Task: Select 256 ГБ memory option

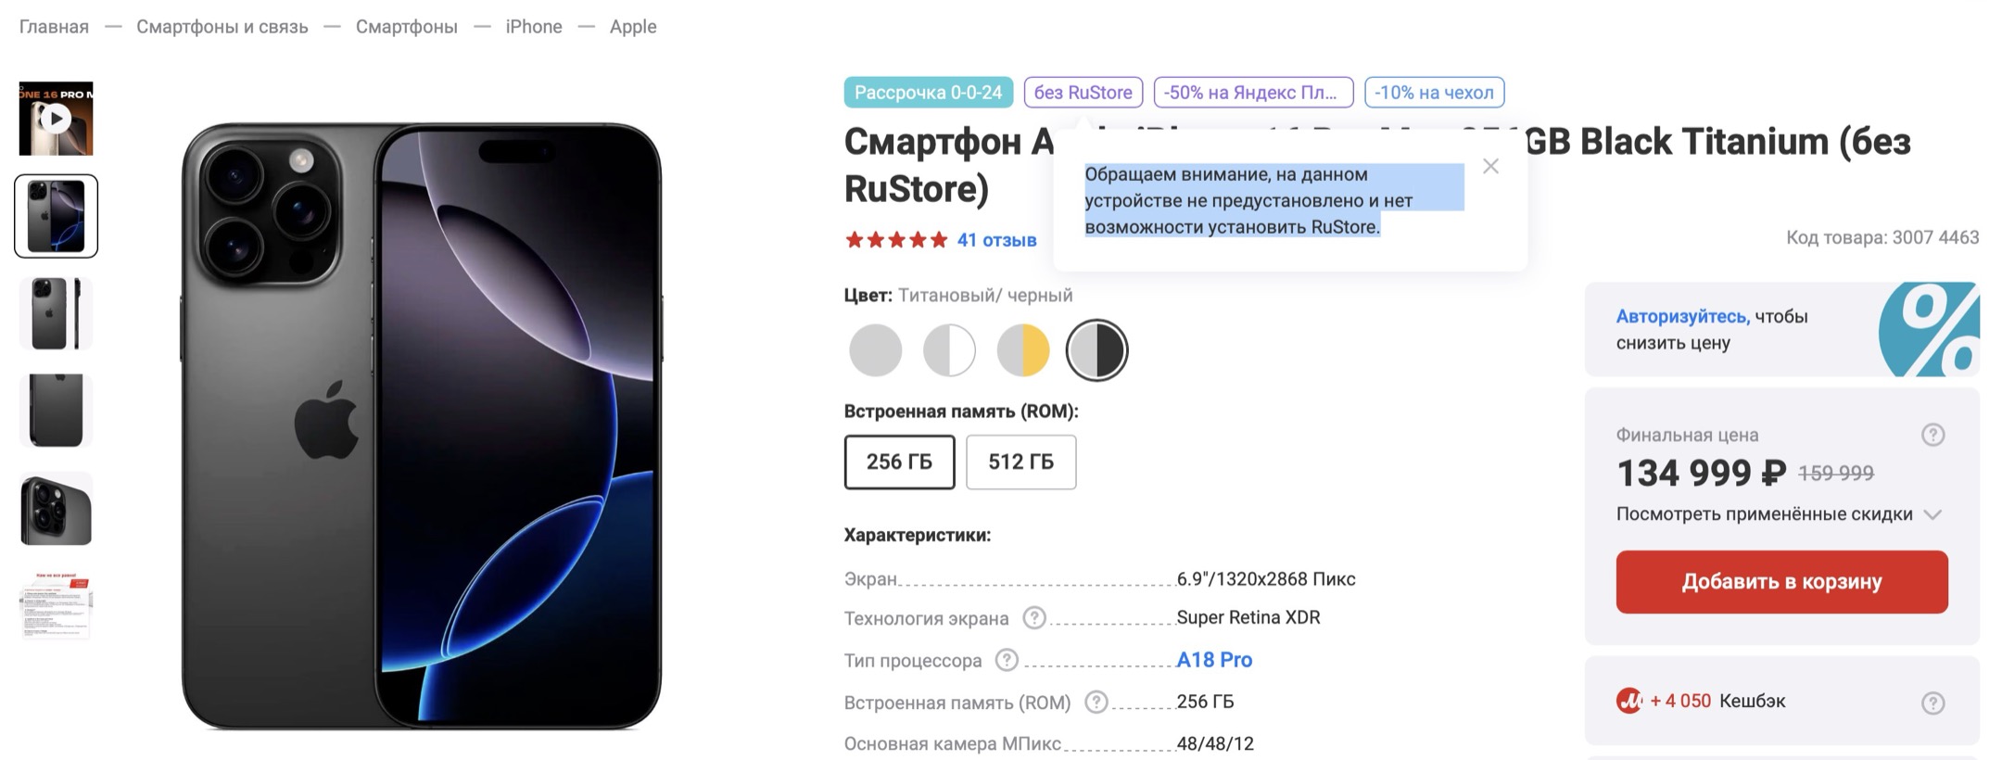Action: pos(899,462)
